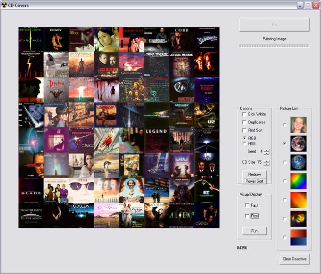Click the blue earth globe thumbnail
The height and width of the screenshot is (274, 321).
pos(298,163)
